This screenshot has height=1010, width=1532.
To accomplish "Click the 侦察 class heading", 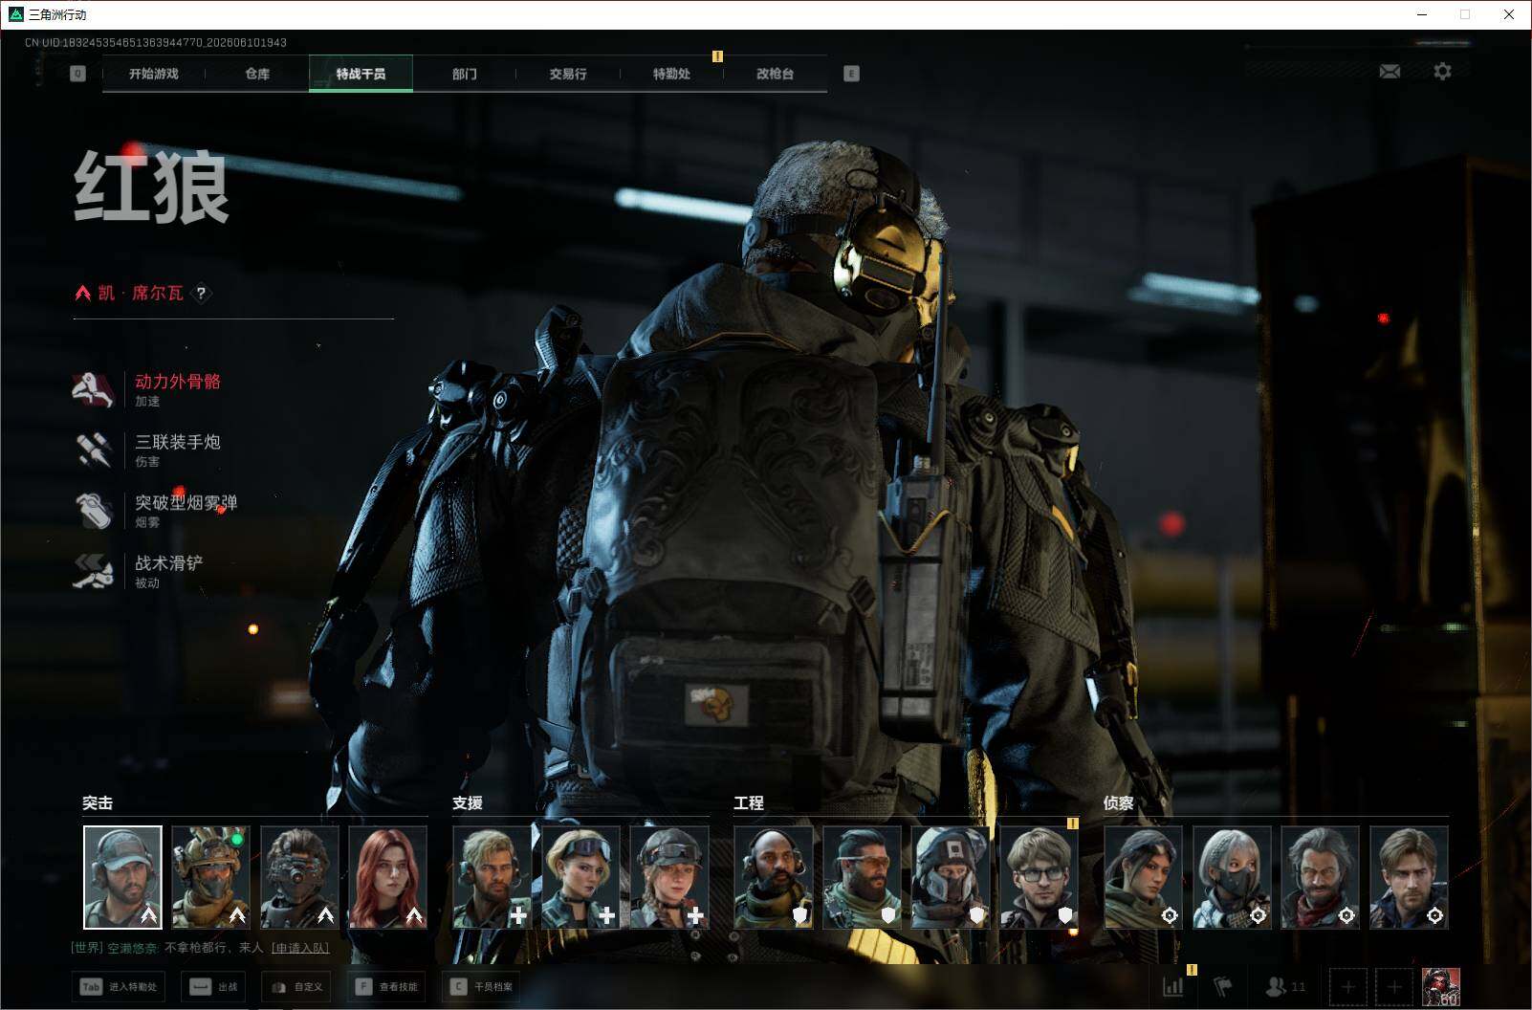I will tap(1118, 802).
